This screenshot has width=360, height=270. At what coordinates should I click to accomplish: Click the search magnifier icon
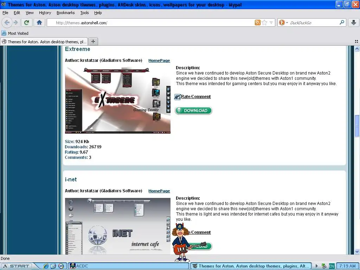click(342, 22)
